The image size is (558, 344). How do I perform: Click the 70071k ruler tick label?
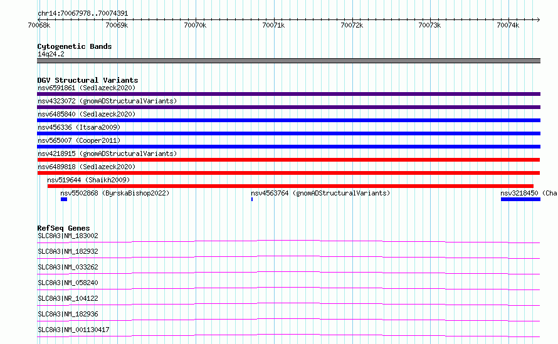(273, 25)
